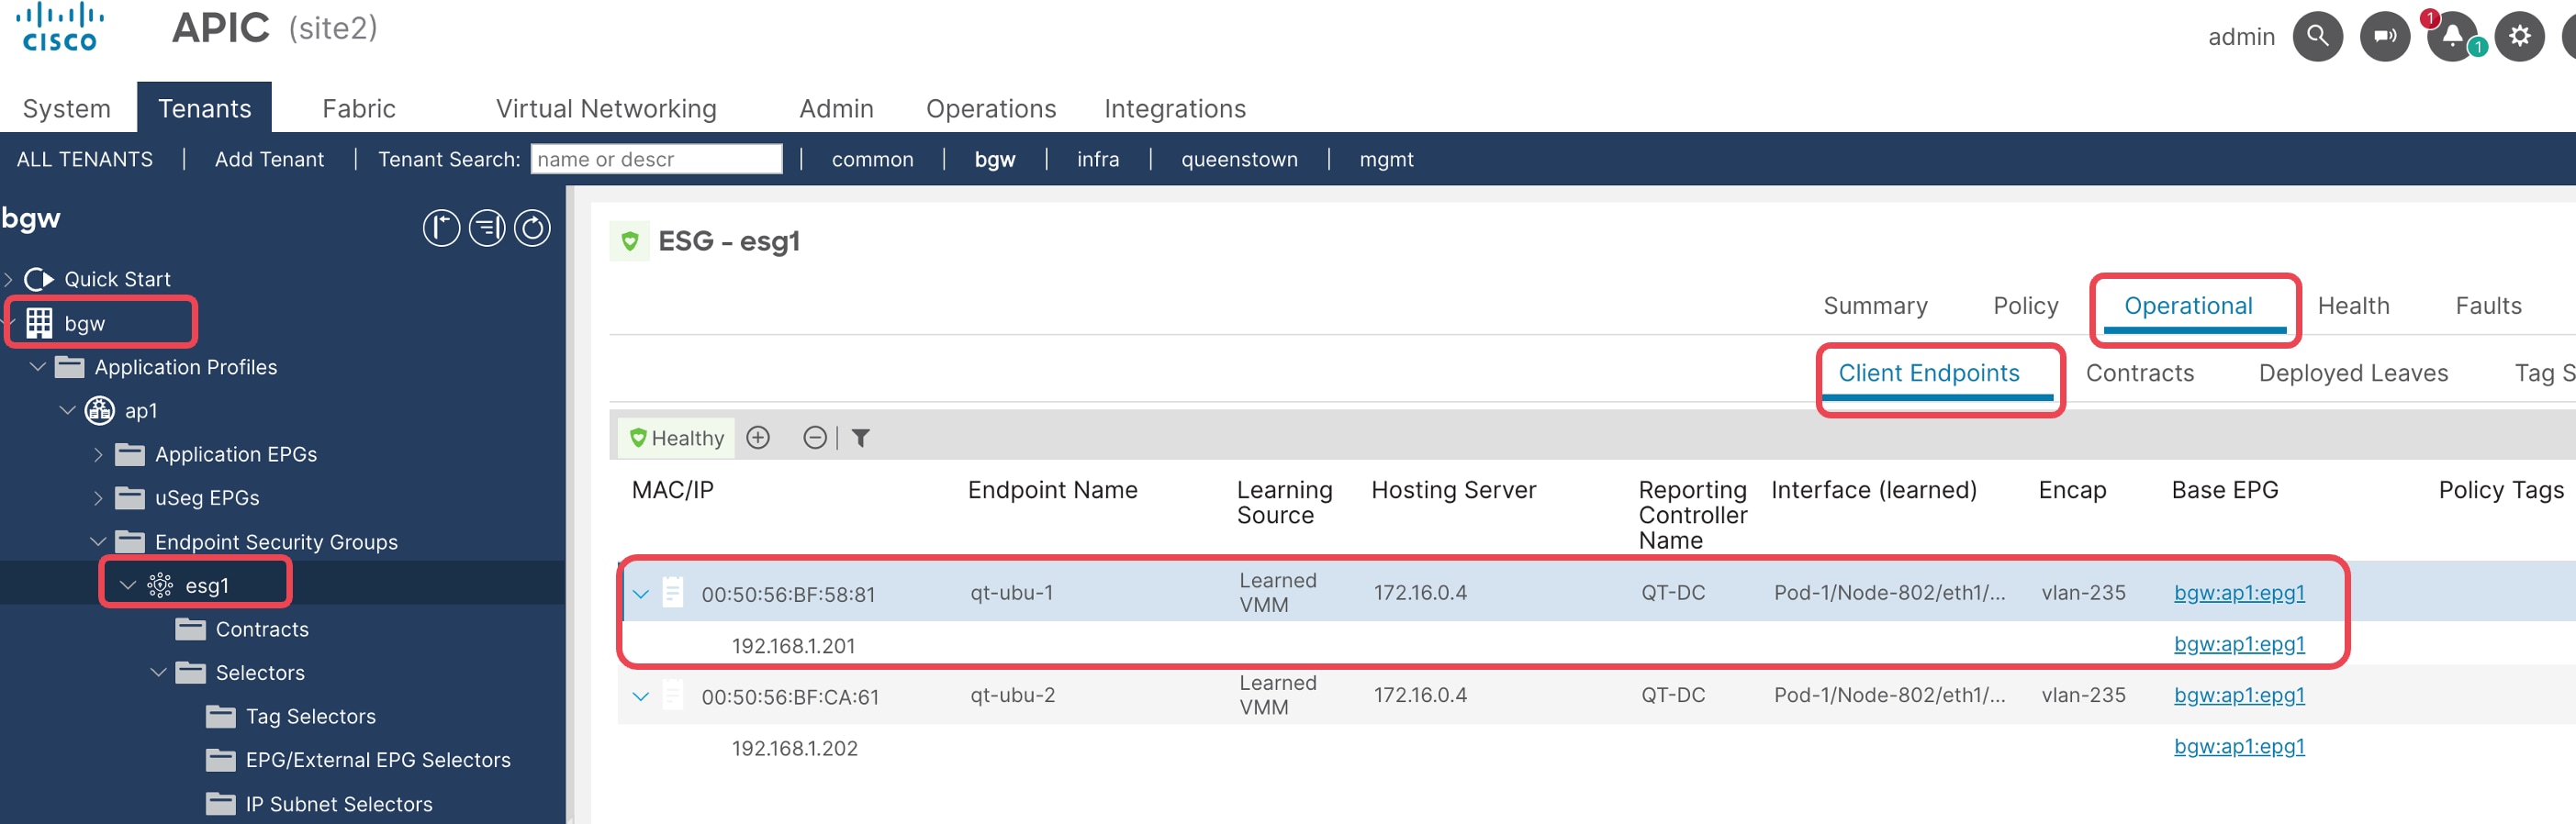Screen dimensions: 2576x824
Task: Open the settings gear icon
Action: [2519, 37]
